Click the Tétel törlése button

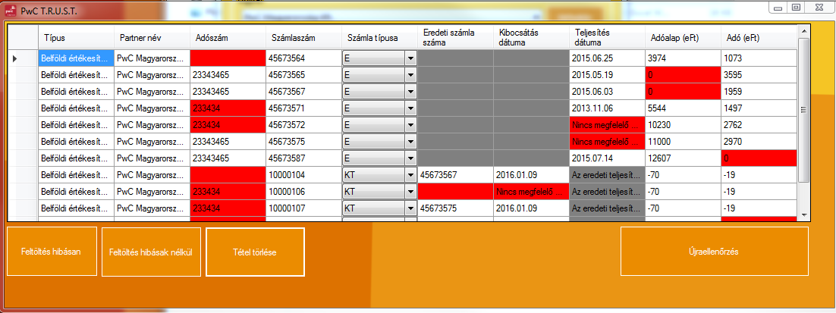click(255, 252)
